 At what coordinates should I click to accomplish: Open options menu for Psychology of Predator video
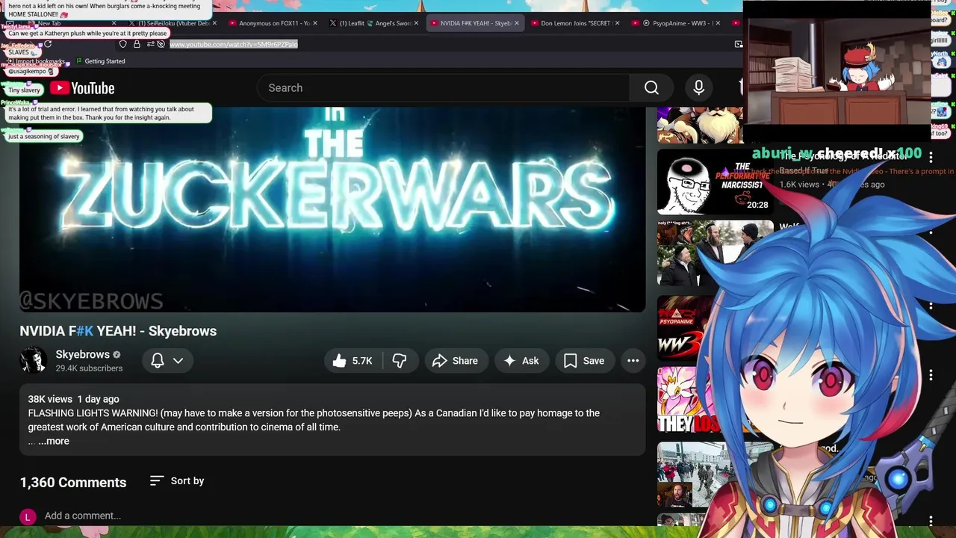pos(931,157)
